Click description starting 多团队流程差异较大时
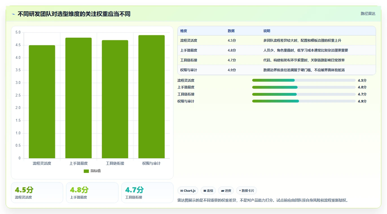387x214 pixels. pyautogui.click(x=302, y=41)
